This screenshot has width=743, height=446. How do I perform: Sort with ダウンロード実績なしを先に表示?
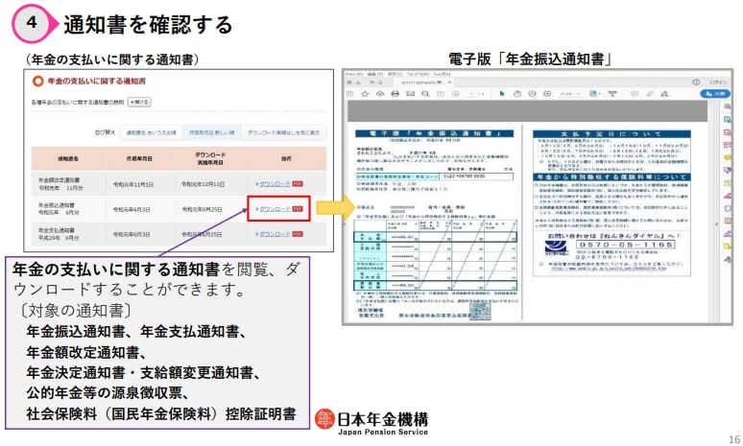(x=283, y=132)
